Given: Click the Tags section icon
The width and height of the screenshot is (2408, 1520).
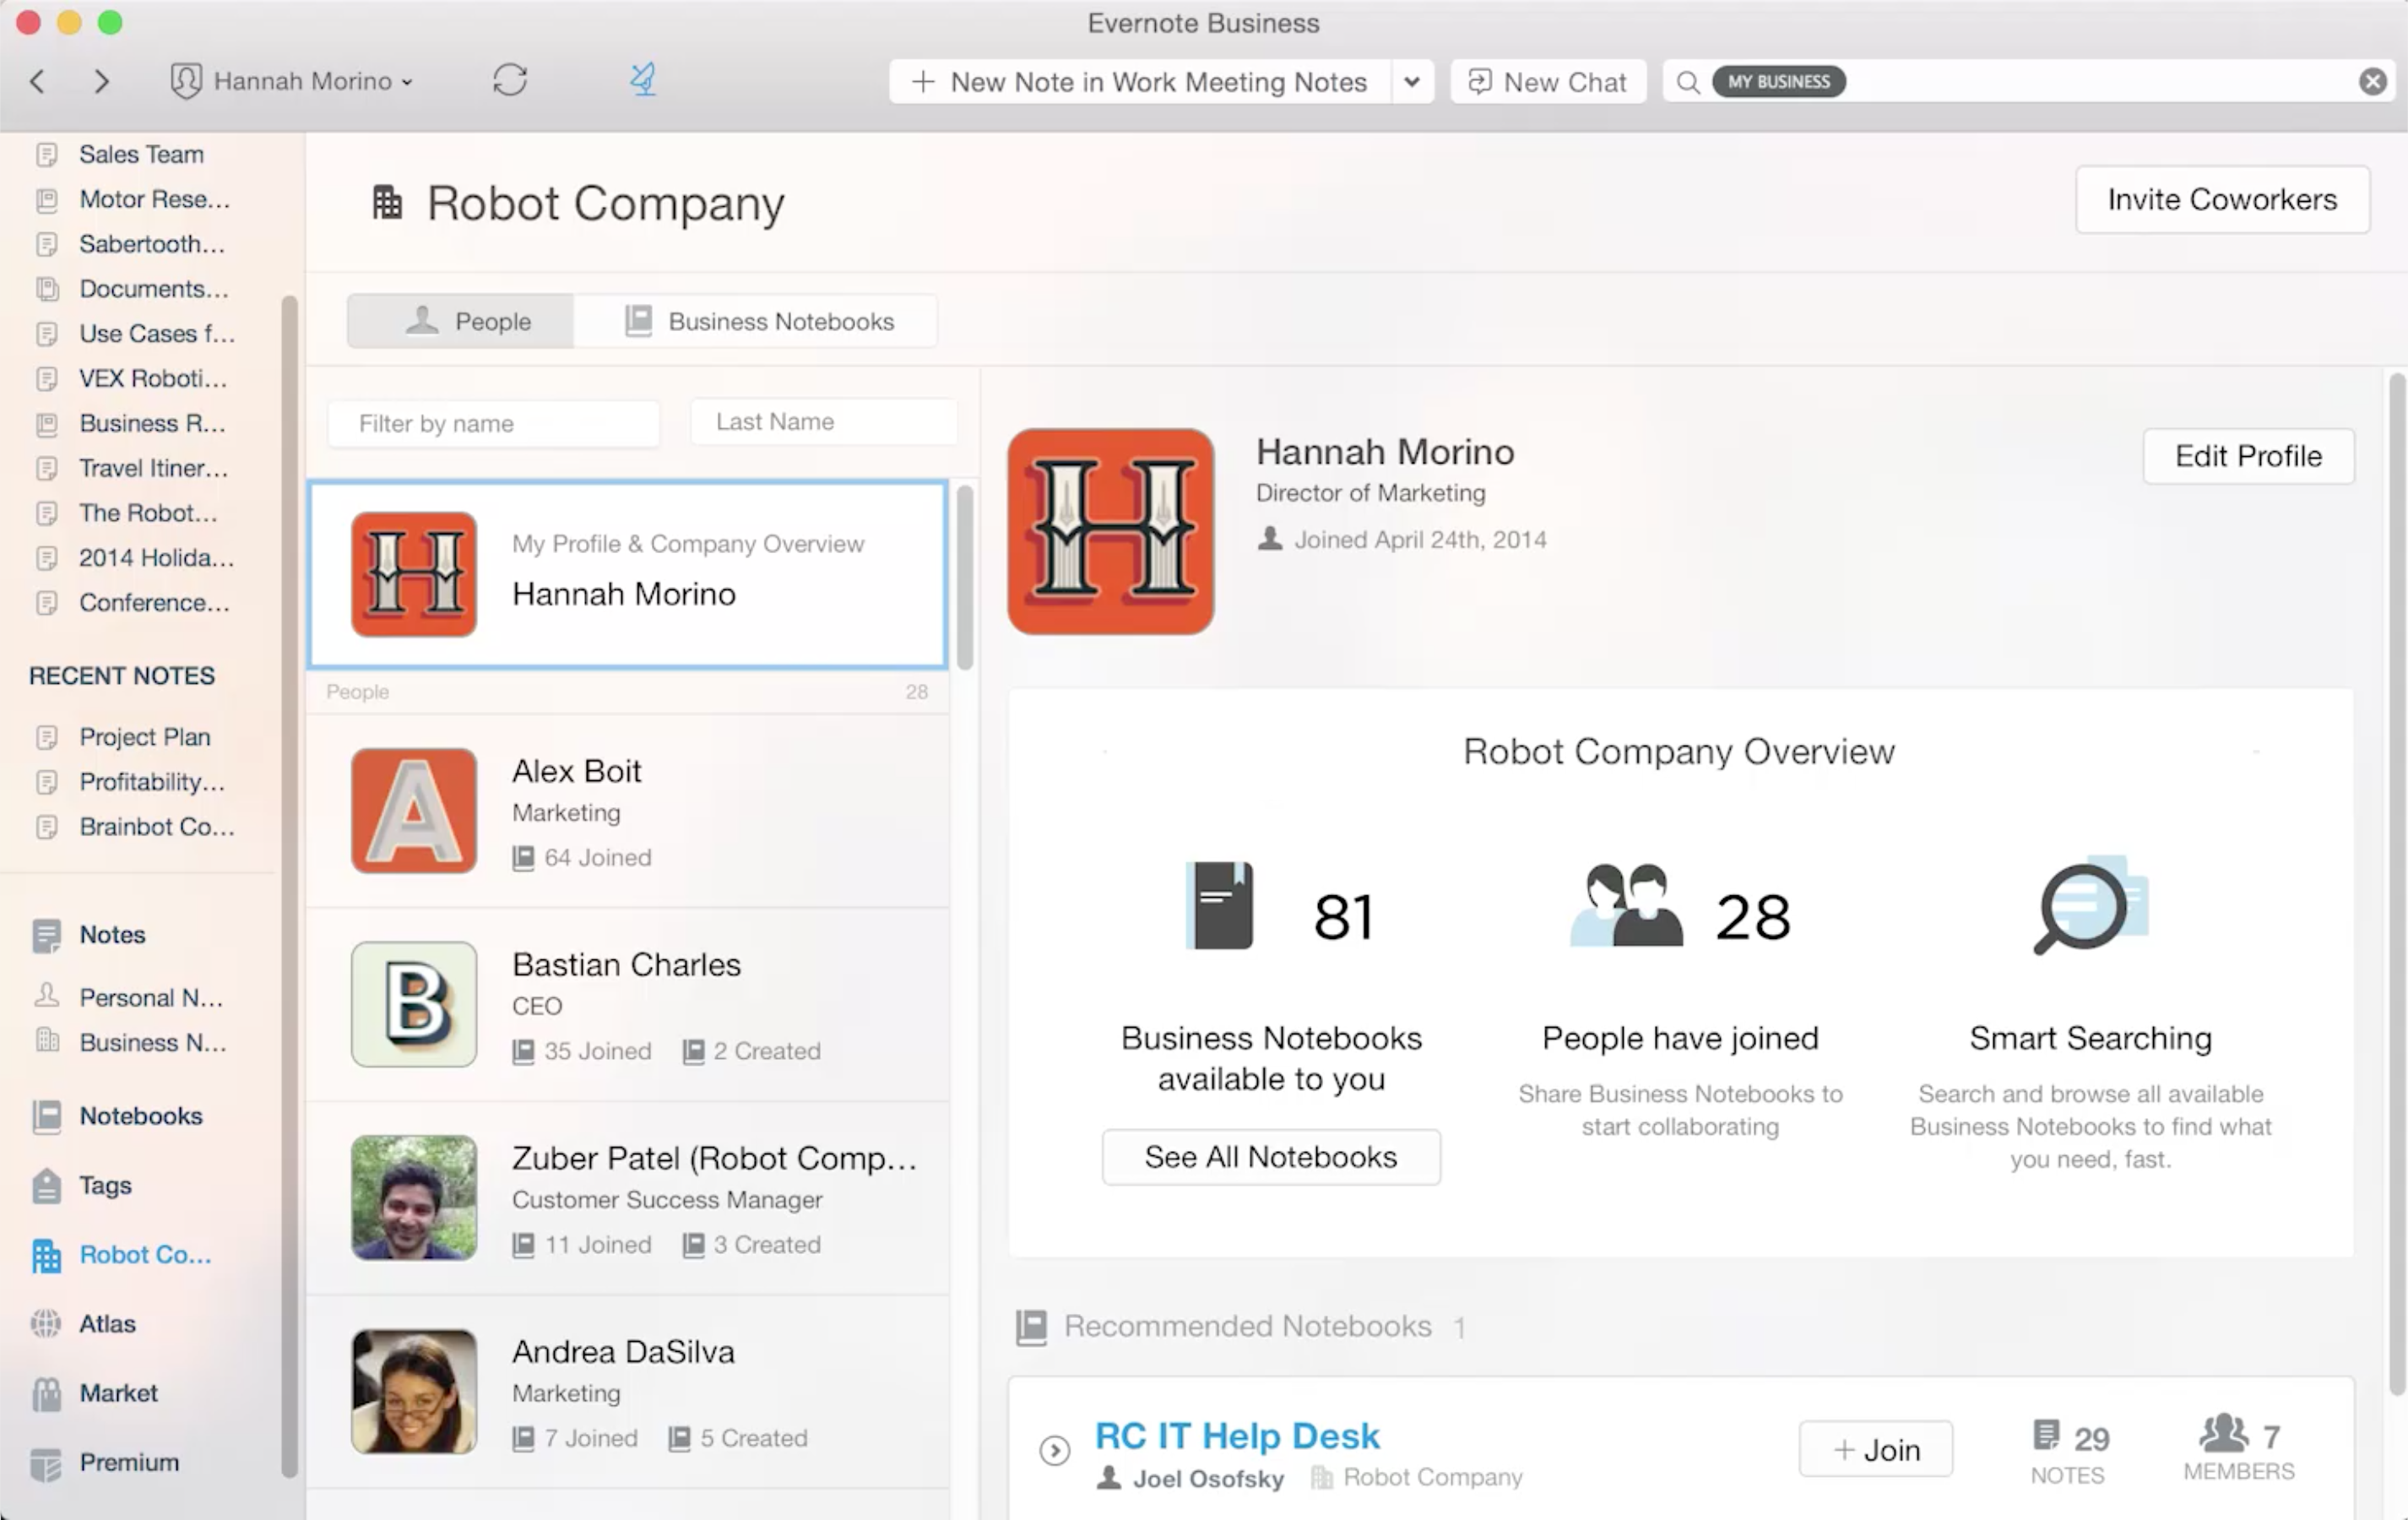Looking at the screenshot, I should coord(47,1184).
